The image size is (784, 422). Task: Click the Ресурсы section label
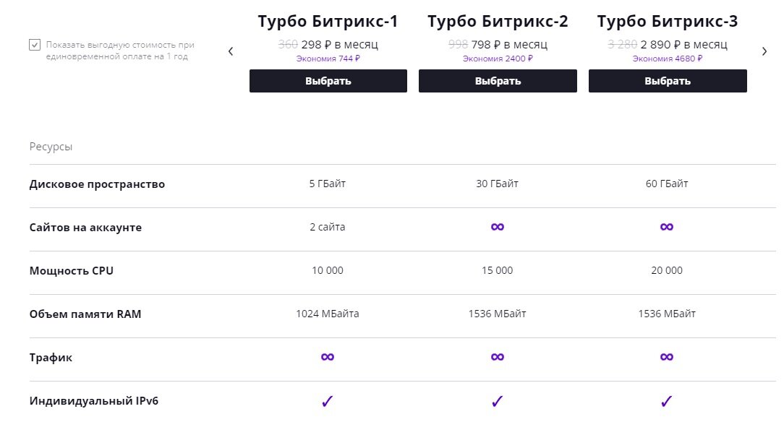coord(51,146)
